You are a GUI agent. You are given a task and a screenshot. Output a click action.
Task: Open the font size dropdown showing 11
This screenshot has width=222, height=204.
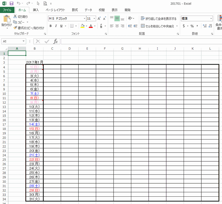pos(94,18)
